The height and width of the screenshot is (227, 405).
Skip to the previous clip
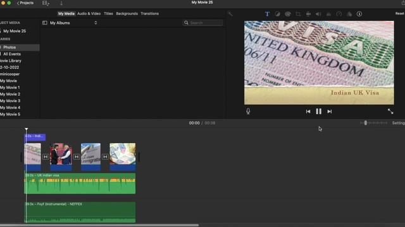tap(308, 112)
